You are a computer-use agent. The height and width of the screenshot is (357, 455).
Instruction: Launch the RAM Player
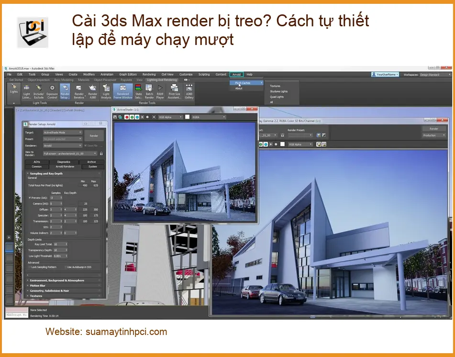tap(160, 91)
